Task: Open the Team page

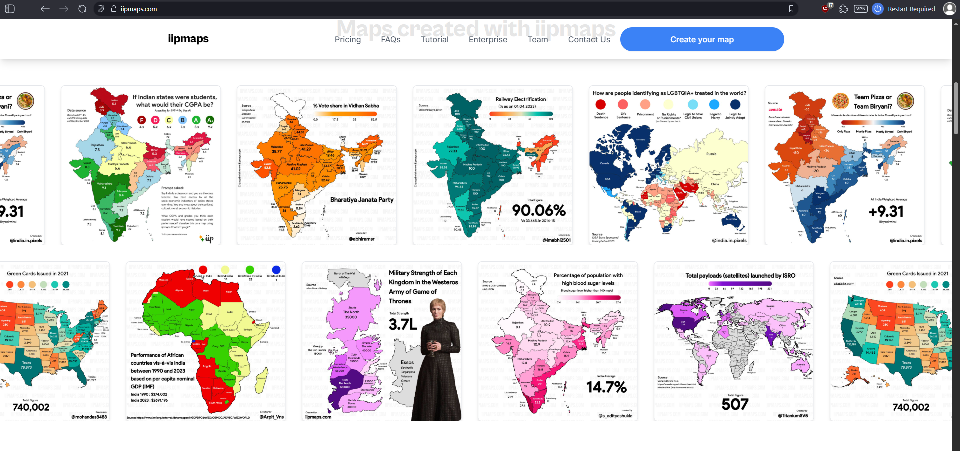Action: (538, 39)
